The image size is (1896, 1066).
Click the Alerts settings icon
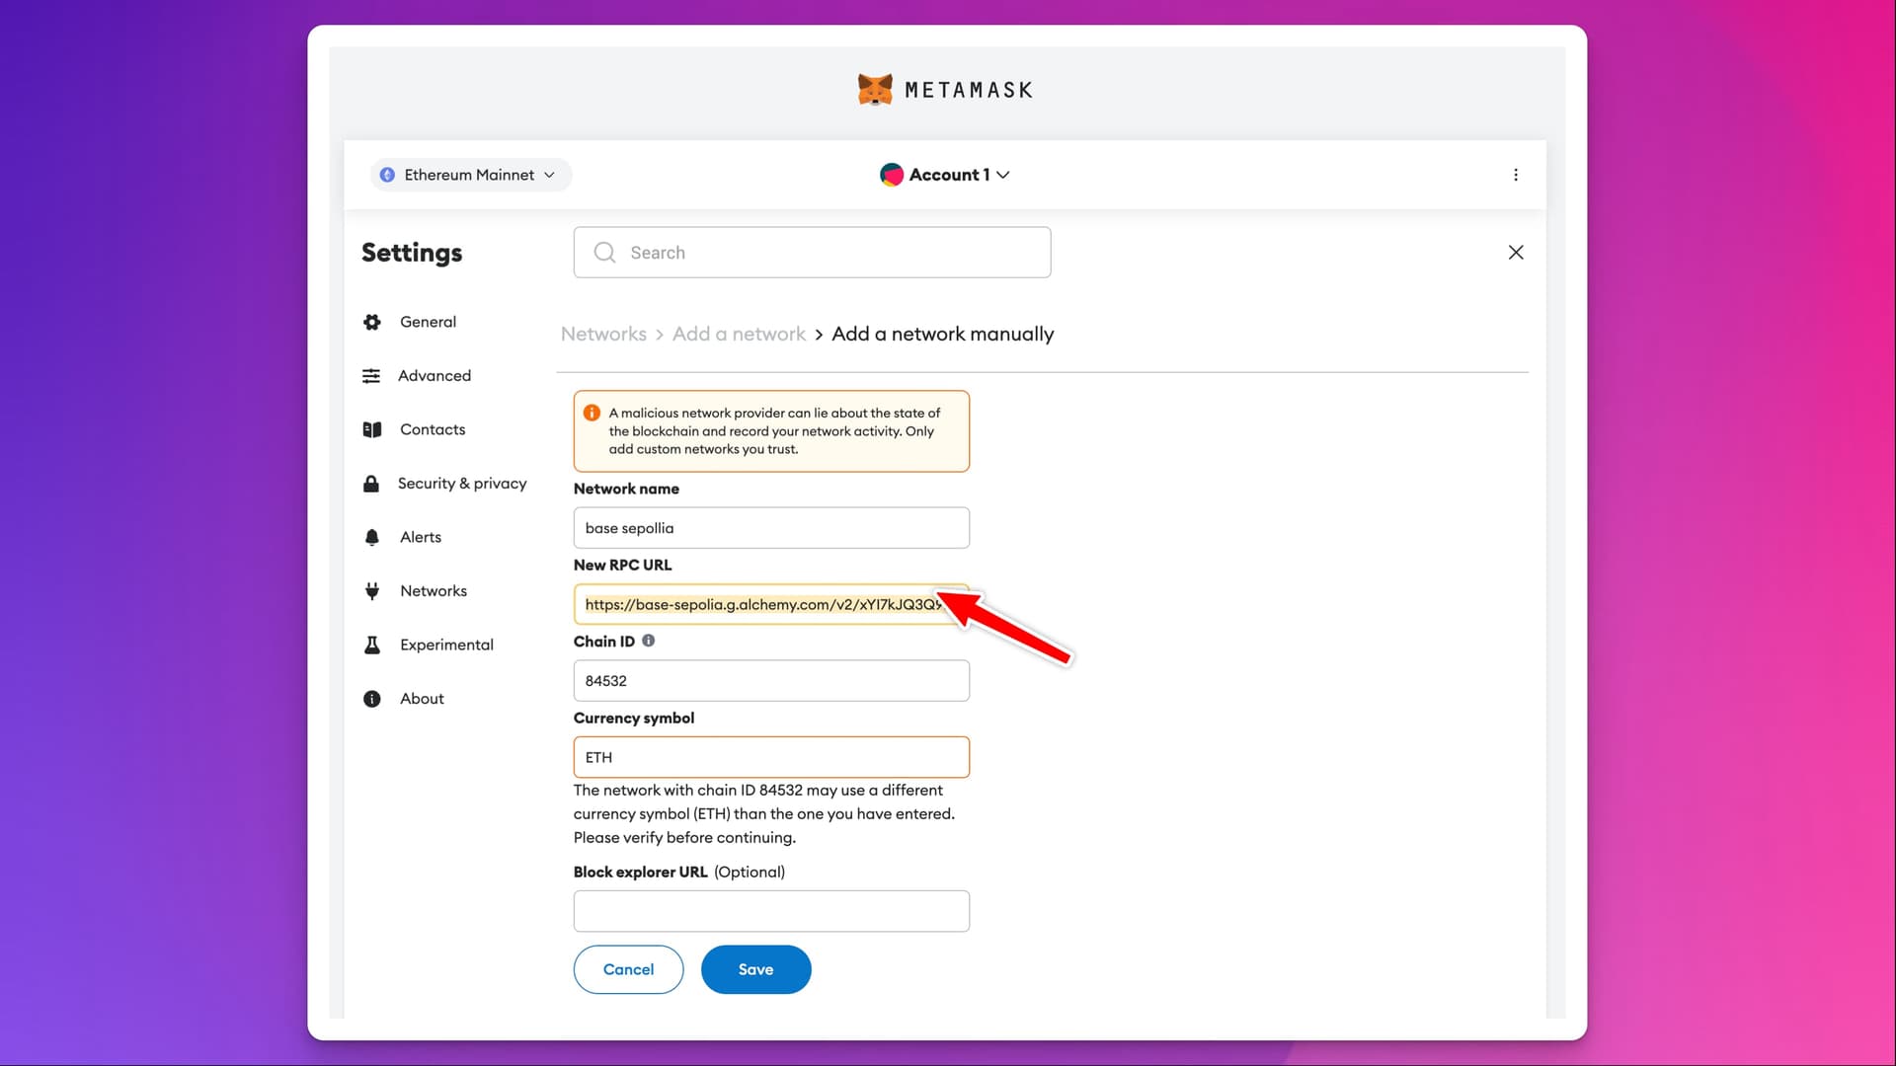click(x=371, y=536)
